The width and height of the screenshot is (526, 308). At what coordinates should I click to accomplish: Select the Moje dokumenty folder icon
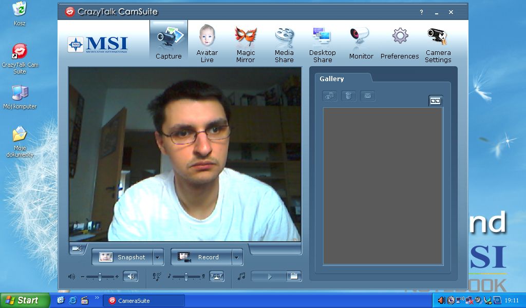(20, 142)
